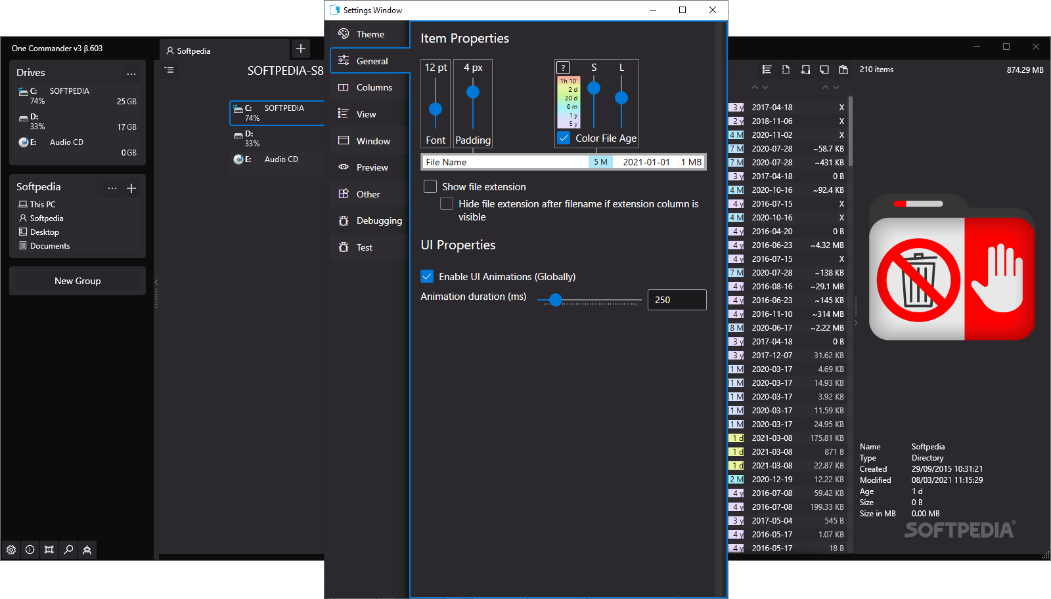Open the Window settings tab

pyautogui.click(x=370, y=141)
